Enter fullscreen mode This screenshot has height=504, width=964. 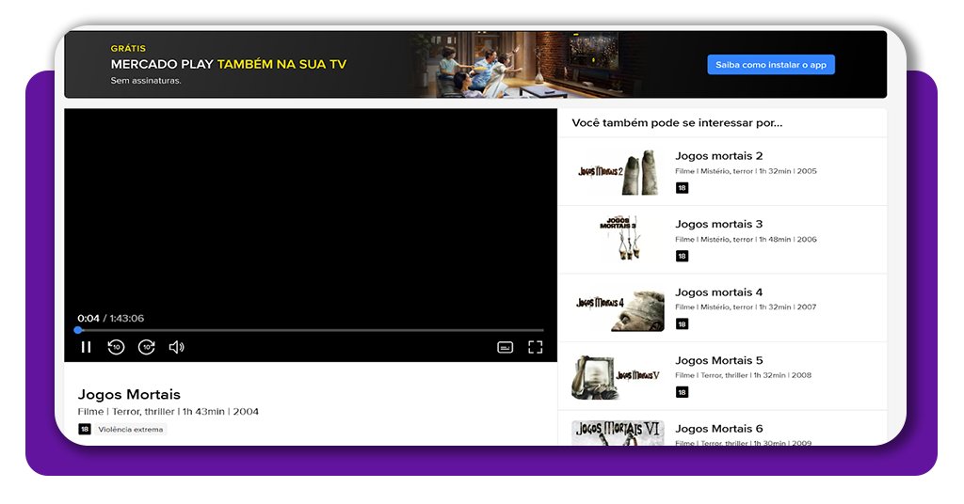(x=536, y=348)
